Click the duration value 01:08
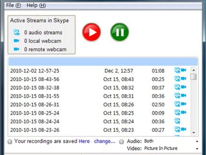The width and height of the screenshot is (206, 155). [x=158, y=71]
